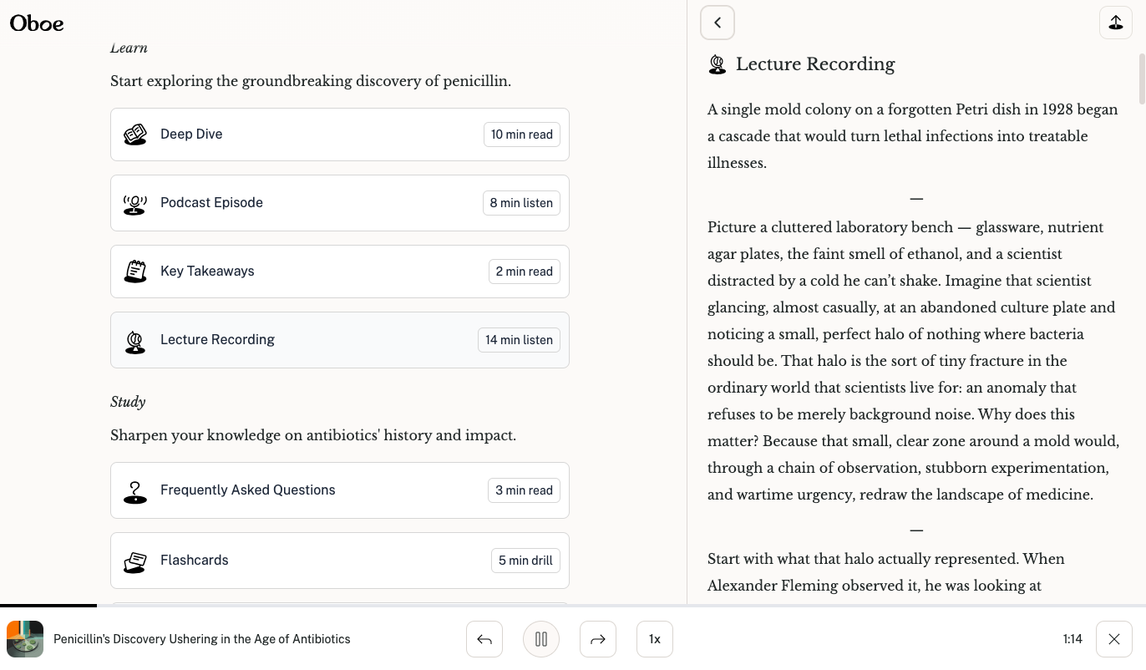
Task: Click the Flashcards icon
Action: click(x=135, y=561)
